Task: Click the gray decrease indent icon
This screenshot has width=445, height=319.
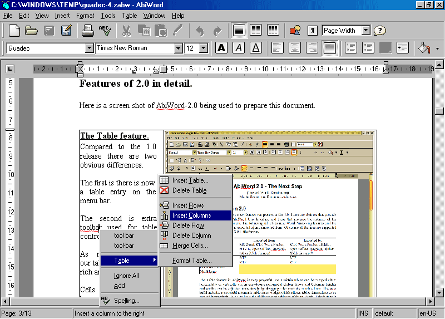Action: click(385, 48)
